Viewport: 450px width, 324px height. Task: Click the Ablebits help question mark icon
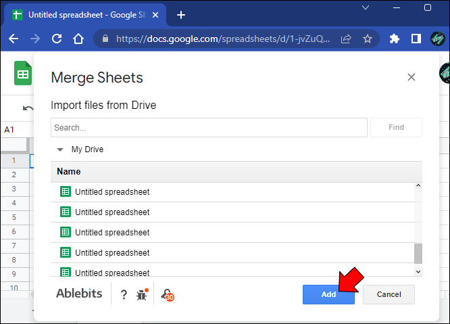click(124, 294)
